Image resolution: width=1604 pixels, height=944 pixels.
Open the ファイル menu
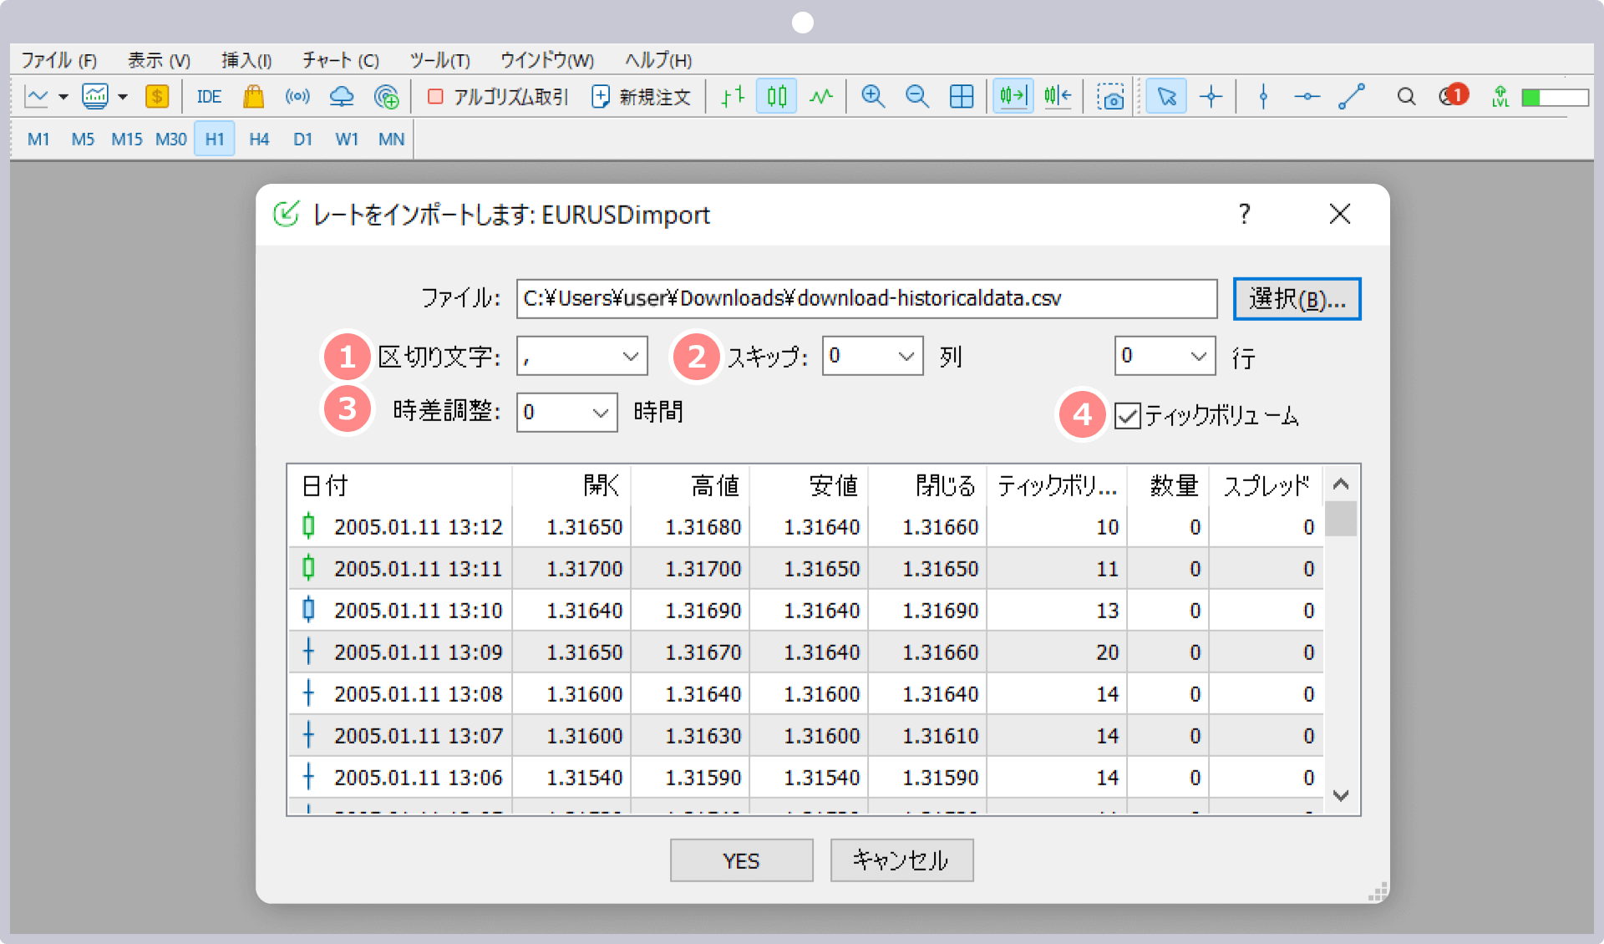[x=58, y=60]
